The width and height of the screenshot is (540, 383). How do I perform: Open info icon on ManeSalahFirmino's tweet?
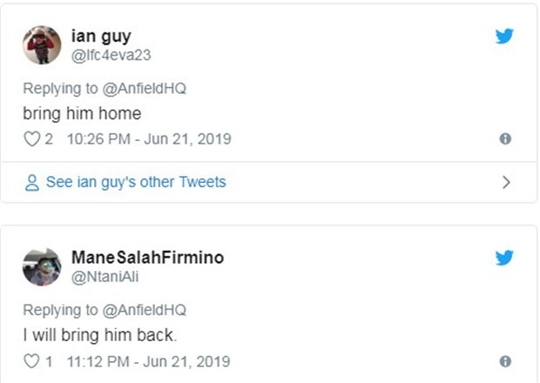pos(505,361)
